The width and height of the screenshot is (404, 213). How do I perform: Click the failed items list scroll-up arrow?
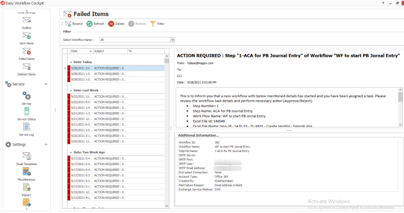tap(167, 56)
